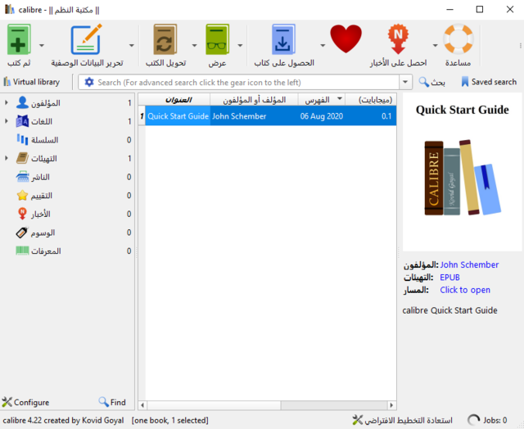Click 'calibre Quick Start Guide' description text
The width and height of the screenshot is (524, 429).
449,310
